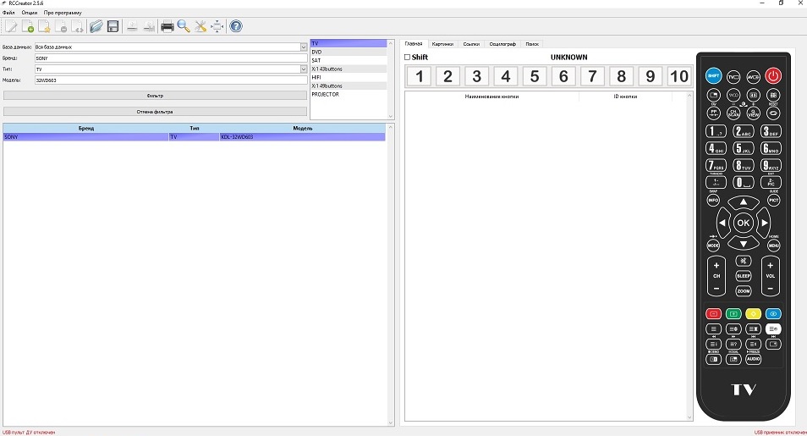
Task: Click the blue SHIFT button on remote
Action: click(x=713, y=75)
